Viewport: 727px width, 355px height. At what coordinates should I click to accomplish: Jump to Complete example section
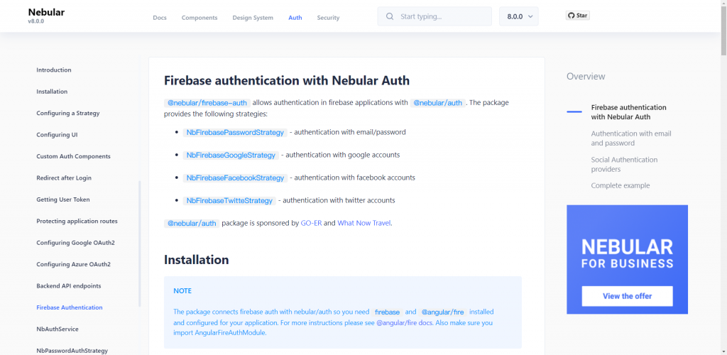click(x=621, y=185)
